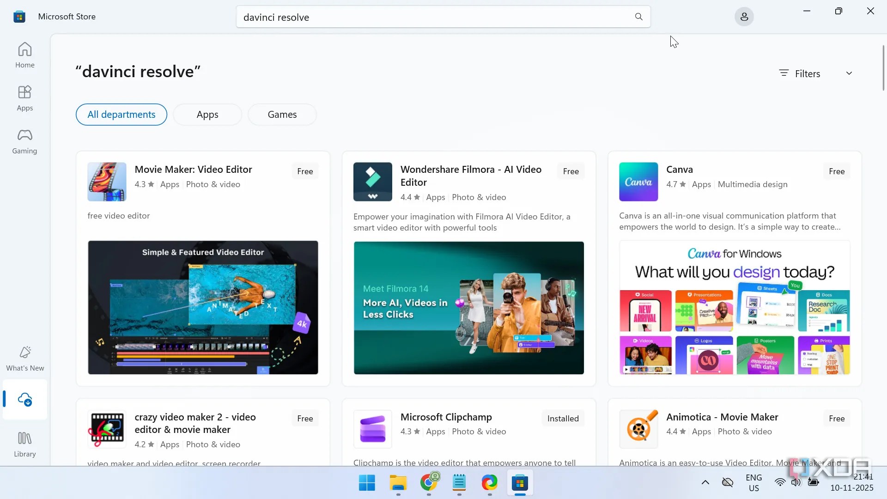Open the Movie Maker: Video Editor title
Viewport: 887px width, 499px height.
pos(193,170)
